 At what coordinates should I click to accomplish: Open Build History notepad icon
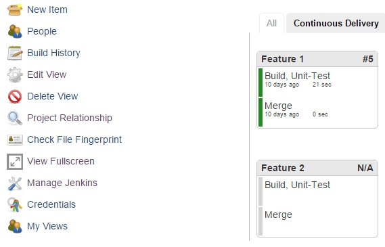[x=15, y=53]
